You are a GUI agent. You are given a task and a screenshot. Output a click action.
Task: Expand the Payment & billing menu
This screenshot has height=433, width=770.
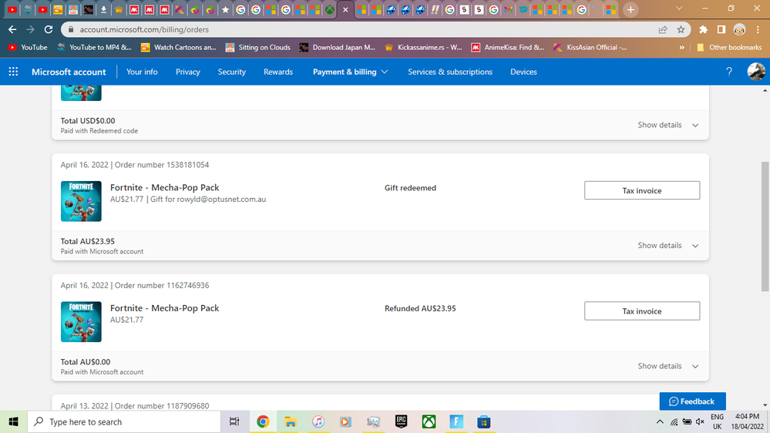351,72
